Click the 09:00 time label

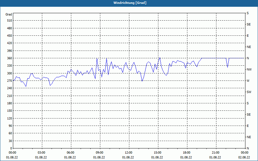(x=99, y=153)
